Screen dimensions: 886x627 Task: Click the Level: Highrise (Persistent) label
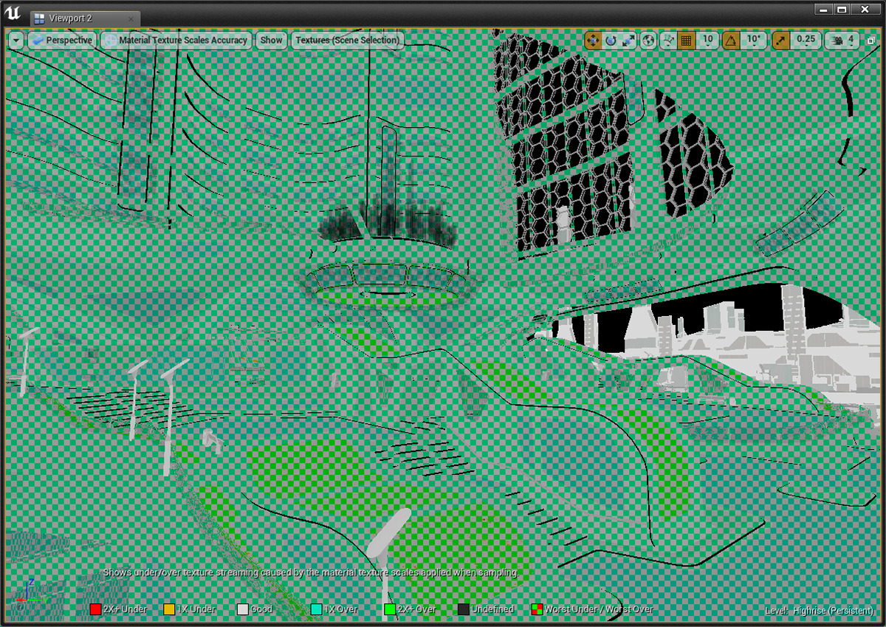[820, 611]
